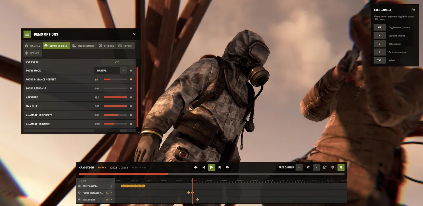Screen dimensions: 423x206
Task: Click the chevron beside 1X speed
Action: point(317,167)
